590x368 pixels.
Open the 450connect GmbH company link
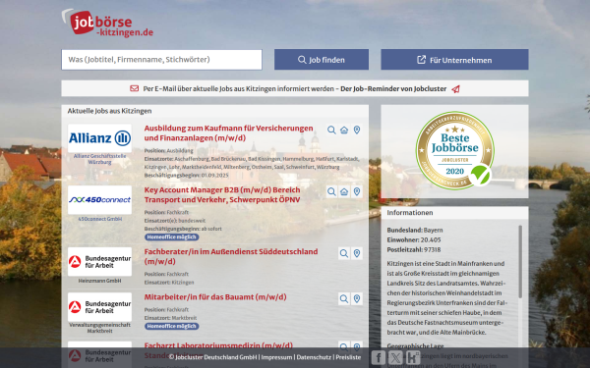99,219
